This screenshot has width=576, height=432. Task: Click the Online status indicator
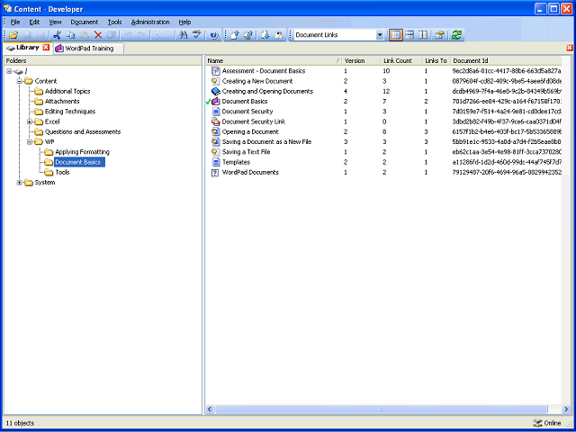coord(546,423)
